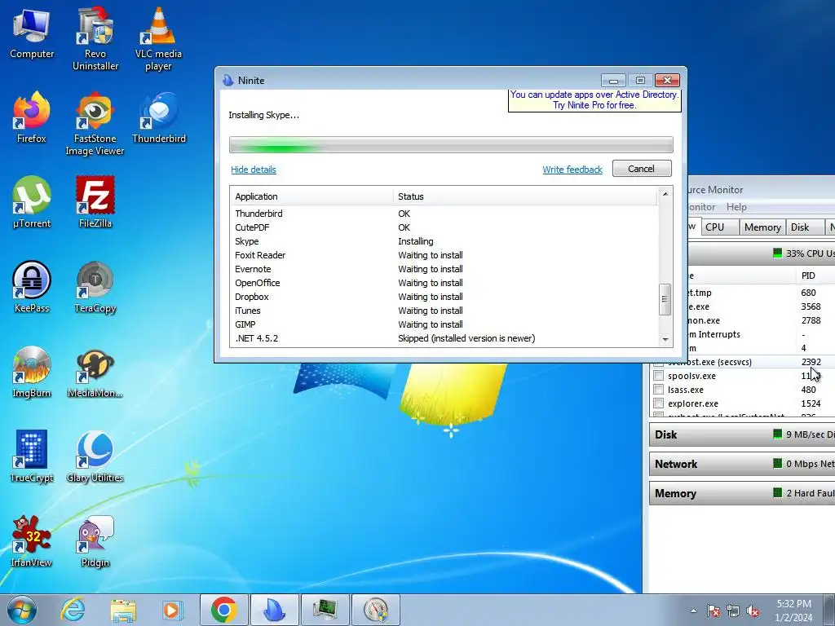Check the lsass.exe process checkbox
The width and height of the screenshot is (835, 626).
[659, 390]
